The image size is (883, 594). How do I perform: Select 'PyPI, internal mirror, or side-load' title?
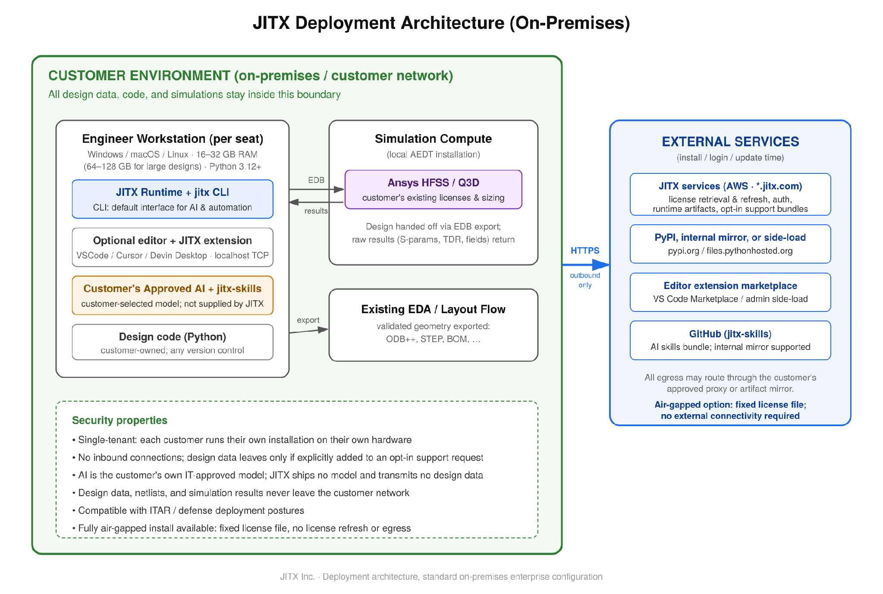730,238
